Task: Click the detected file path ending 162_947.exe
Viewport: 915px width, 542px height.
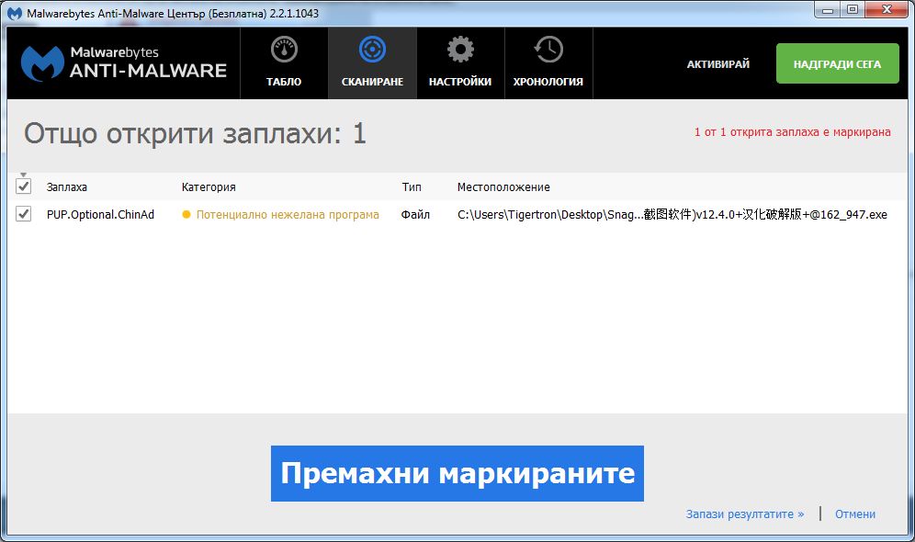Action: click(672, 215)
